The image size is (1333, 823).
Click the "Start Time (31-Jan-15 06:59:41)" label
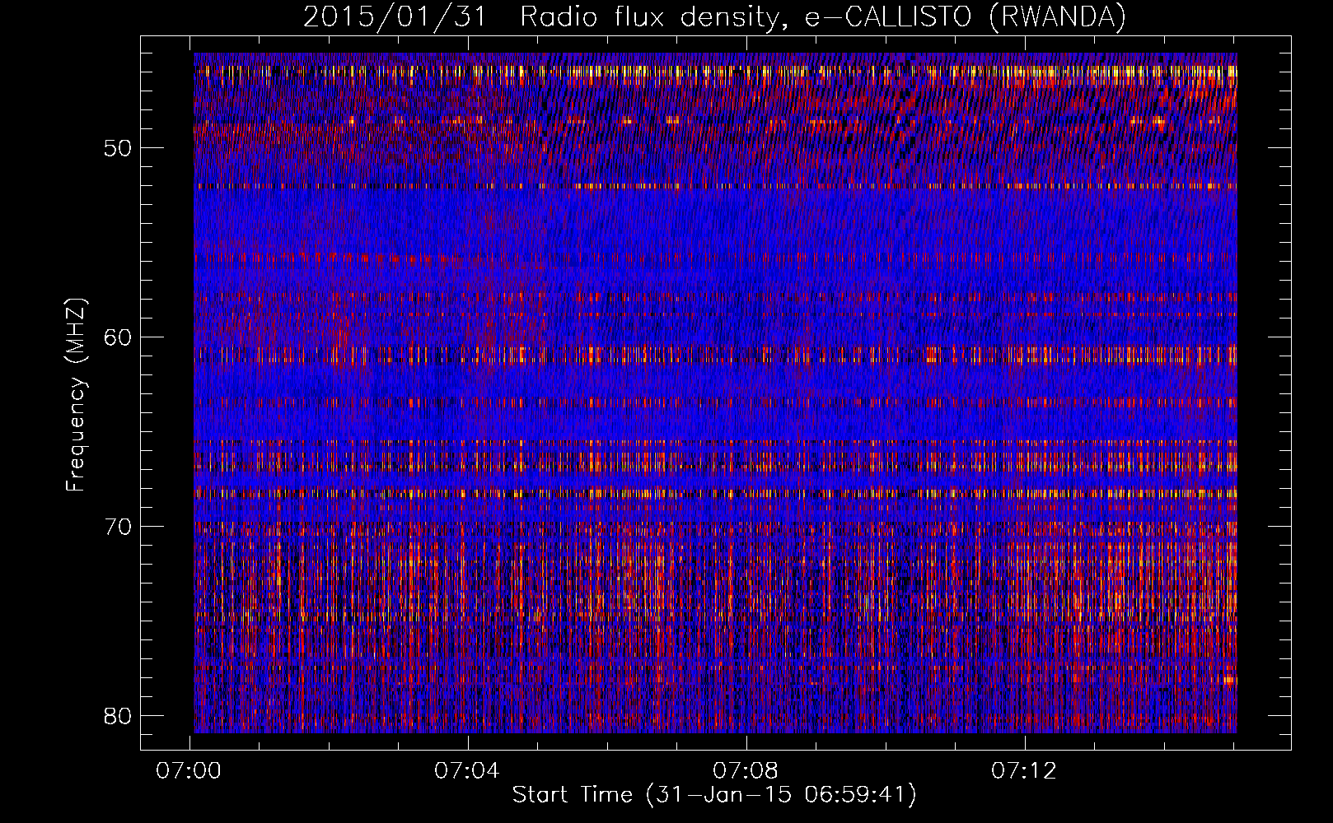point(714,795)
